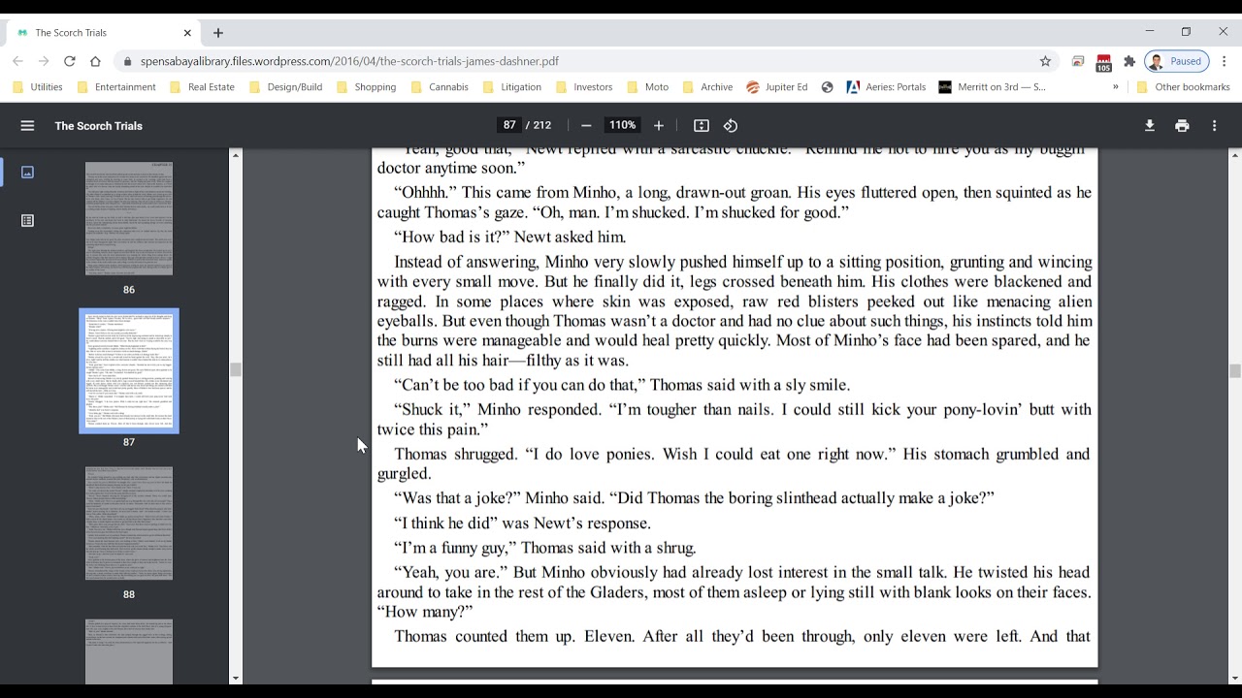Open the browser home page
Screen dimensions: 1242x698
point(95,61)
